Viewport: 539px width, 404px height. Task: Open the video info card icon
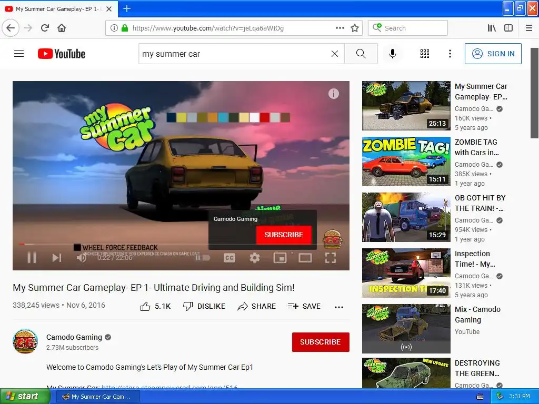click(x=333, y=94)
